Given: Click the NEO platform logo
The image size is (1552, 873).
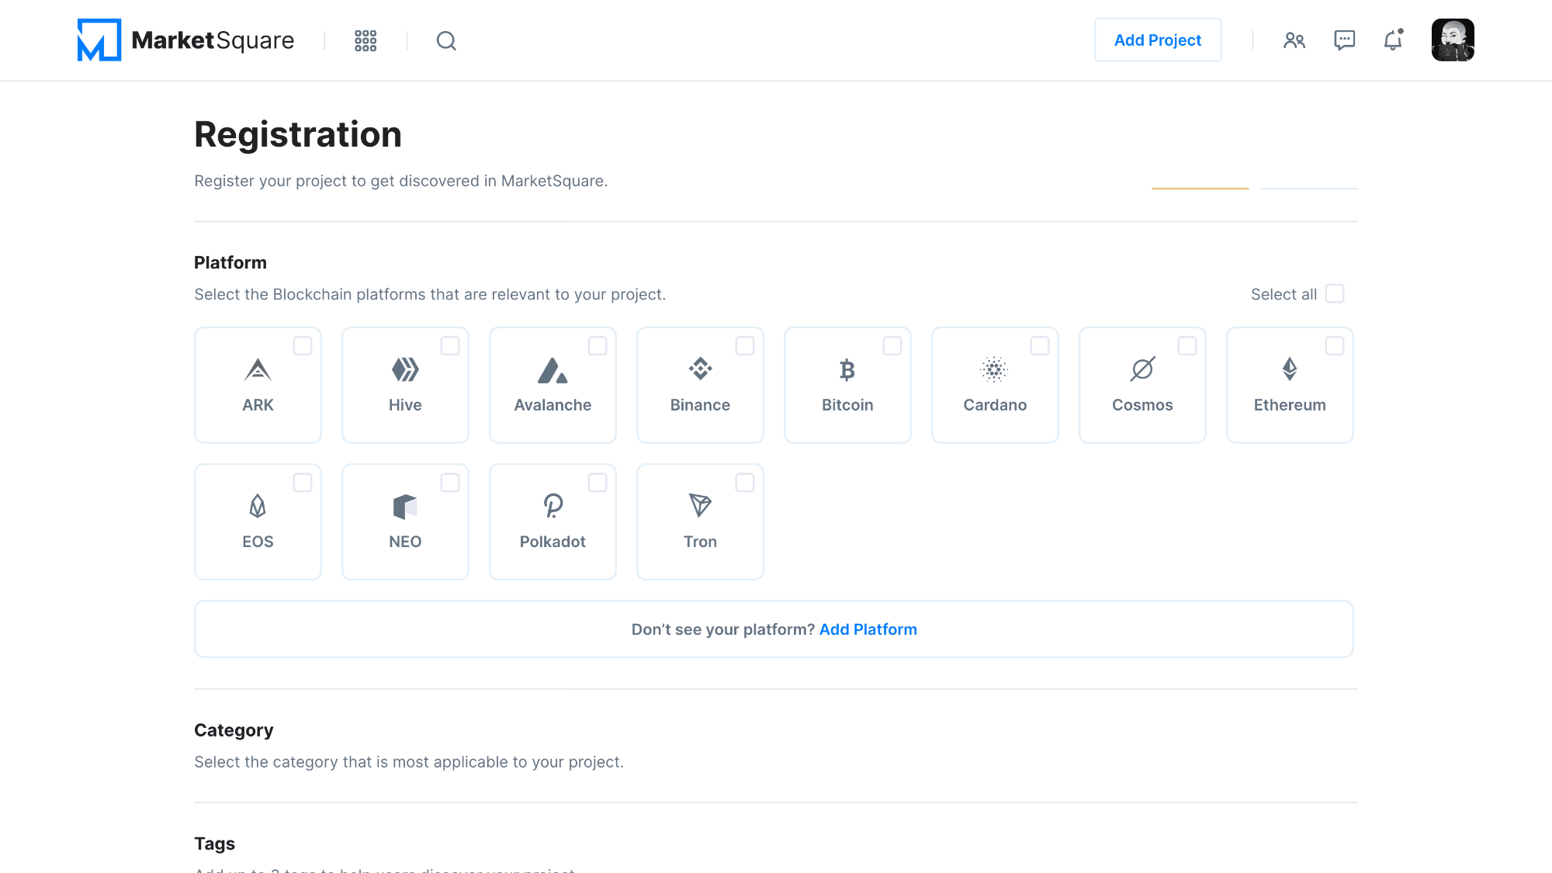Looking at the screenshot, I should (405, 506).
